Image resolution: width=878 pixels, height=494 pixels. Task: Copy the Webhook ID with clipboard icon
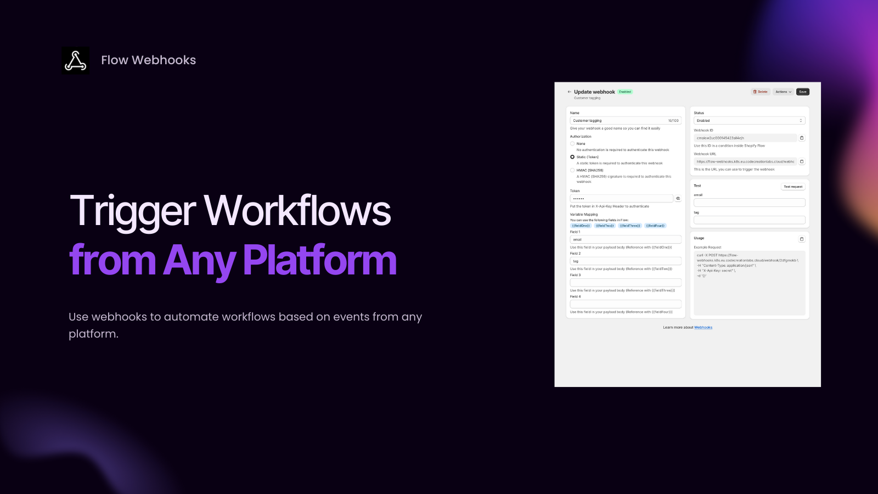pos(802,138)
